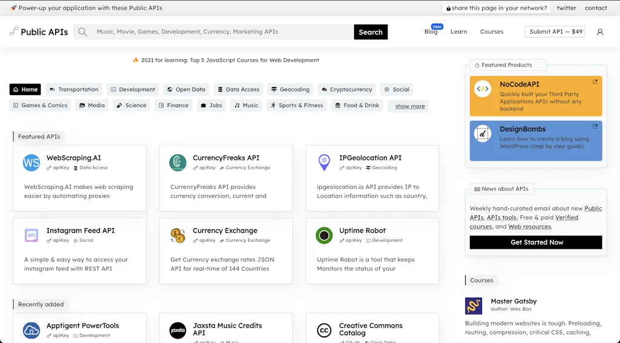Expand categories with show more

click(410, 106)
